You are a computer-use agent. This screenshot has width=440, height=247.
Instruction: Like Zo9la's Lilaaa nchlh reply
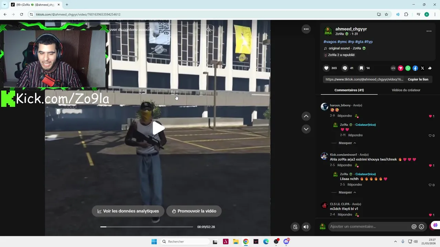[x=430, y=185]
